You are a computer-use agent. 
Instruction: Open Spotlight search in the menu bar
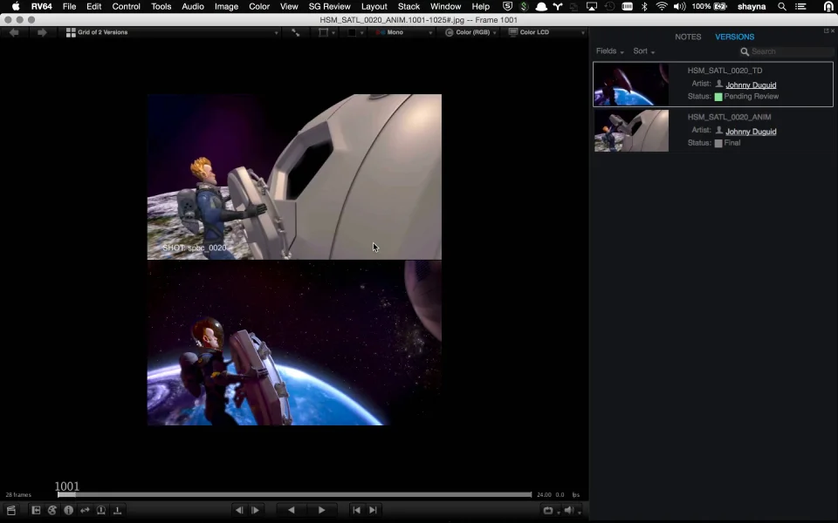[782, 6]
